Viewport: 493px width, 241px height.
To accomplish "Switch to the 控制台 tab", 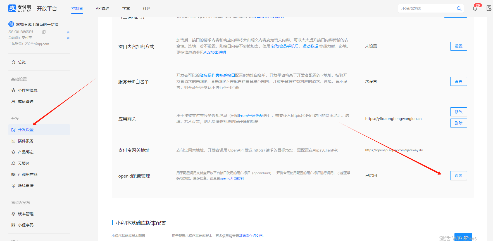I will pos(77,8).
